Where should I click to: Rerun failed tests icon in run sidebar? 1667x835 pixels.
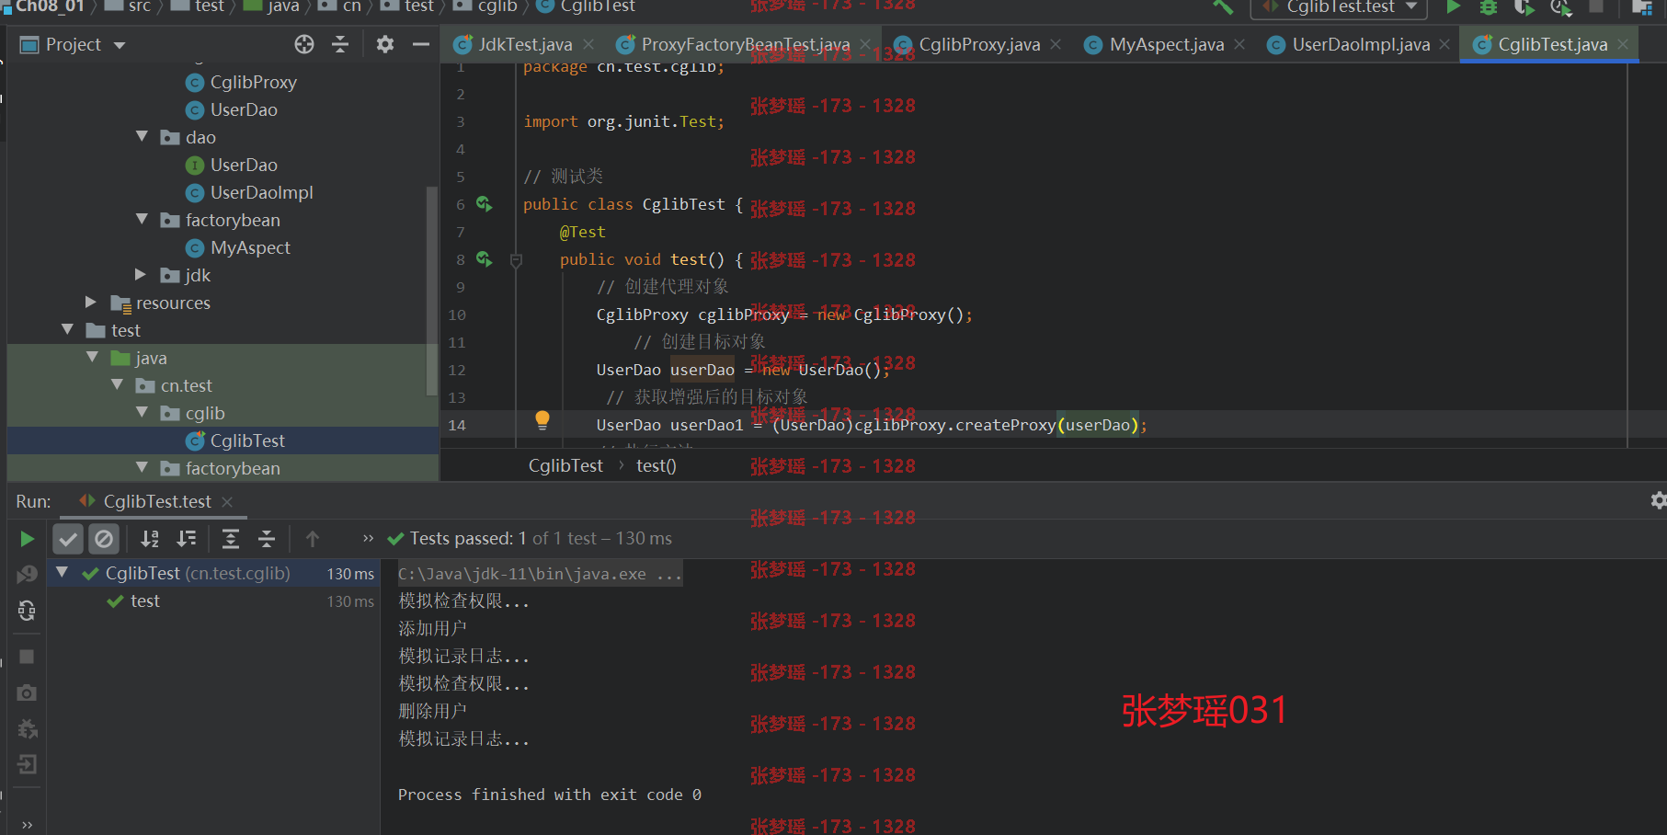[27, 575]
